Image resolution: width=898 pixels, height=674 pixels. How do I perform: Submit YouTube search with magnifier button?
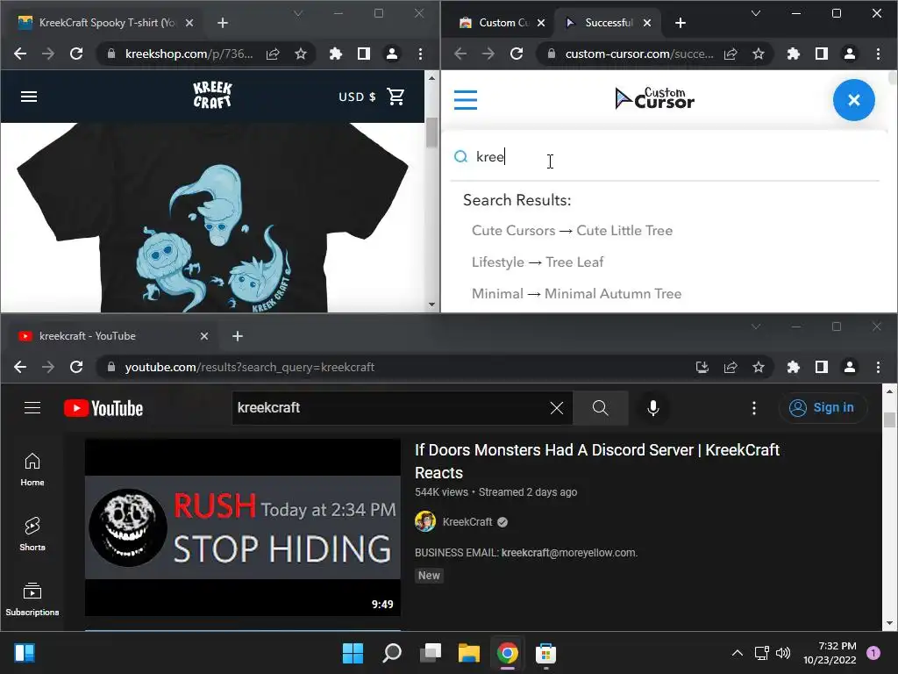600,408
